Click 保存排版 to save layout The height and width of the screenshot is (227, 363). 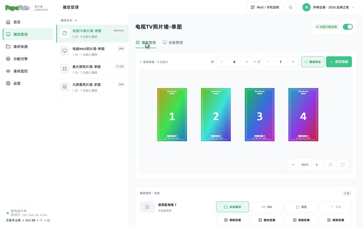coord(339,62)
